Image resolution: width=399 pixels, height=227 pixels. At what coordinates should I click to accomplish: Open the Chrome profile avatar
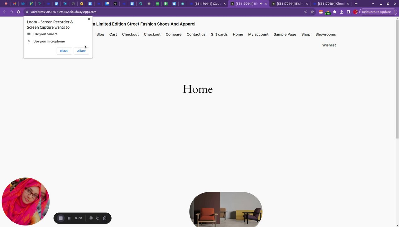click(355, 12)
